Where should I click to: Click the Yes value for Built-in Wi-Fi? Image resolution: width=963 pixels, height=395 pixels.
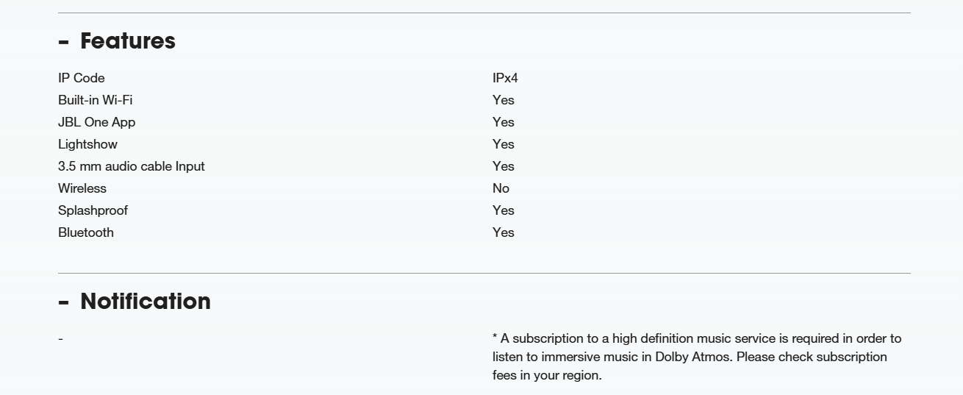click(504, 100)
